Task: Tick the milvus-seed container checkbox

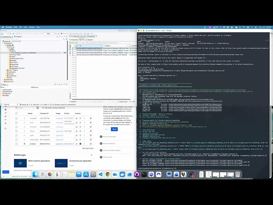Action: [17, 140]
